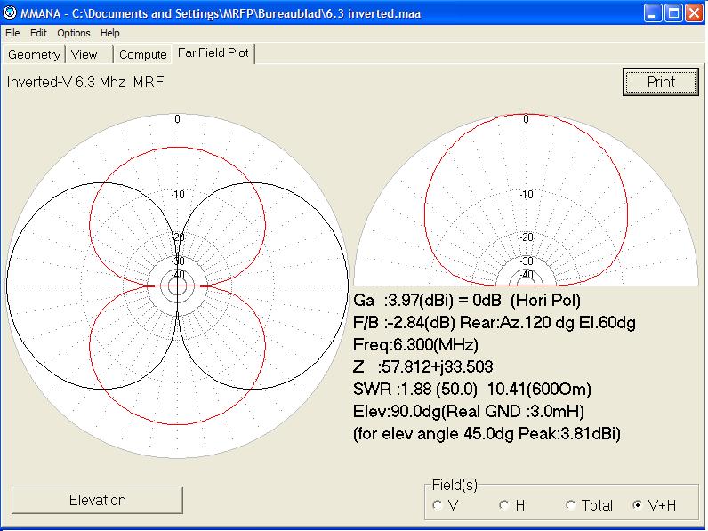
Task: Open the Options menu
Action: [74, 33]
